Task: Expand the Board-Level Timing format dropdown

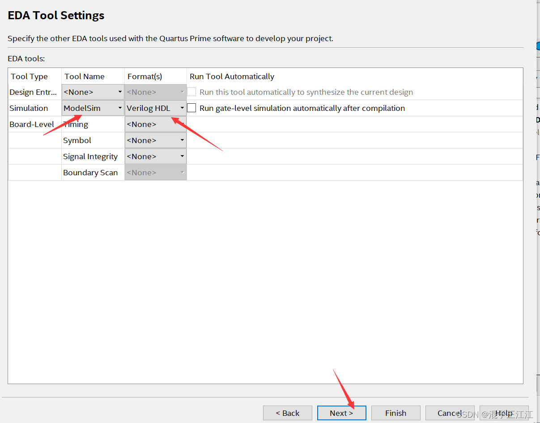Action: tap(155, 124)
